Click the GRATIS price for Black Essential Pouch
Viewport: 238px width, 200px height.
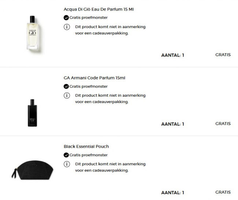click(x=223, y=192)
